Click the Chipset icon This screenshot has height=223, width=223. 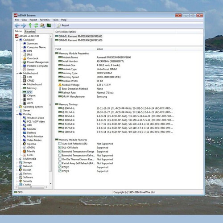pyautogui.click(x=25, y=95)
